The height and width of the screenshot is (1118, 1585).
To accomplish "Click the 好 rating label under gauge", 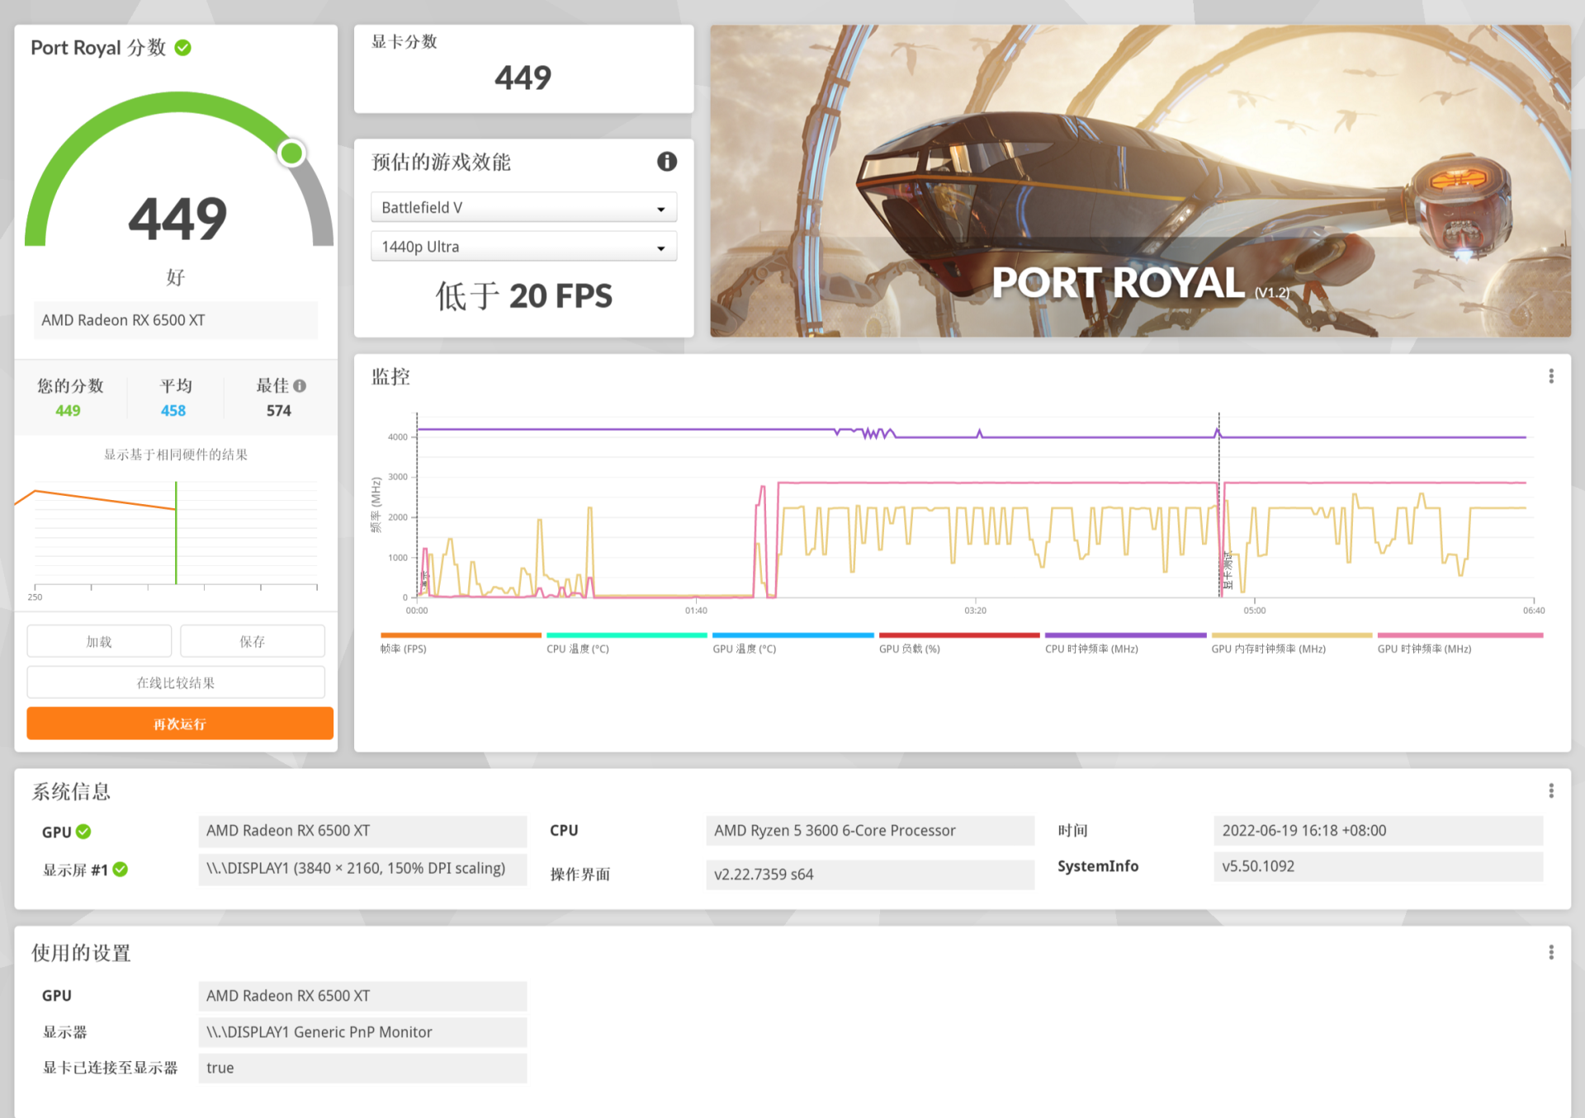I will tap(176, 277).
